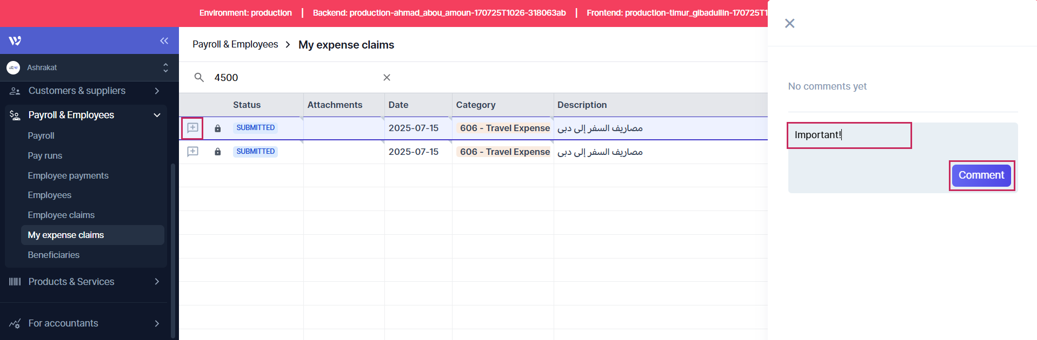Click the comment text input field
Image resolution: width=1037 pixels, height=340 pixels.
(x=849, y=135)
